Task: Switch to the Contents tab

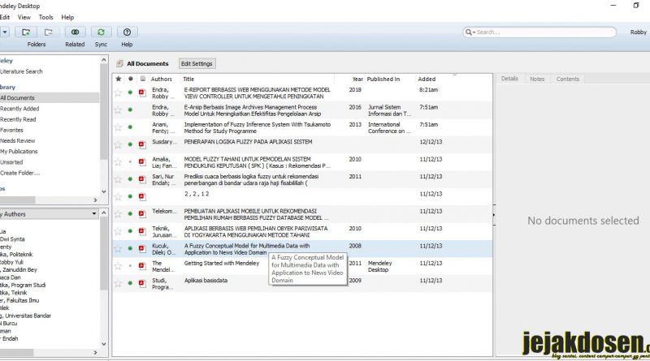Action: (x=568, y=79)
